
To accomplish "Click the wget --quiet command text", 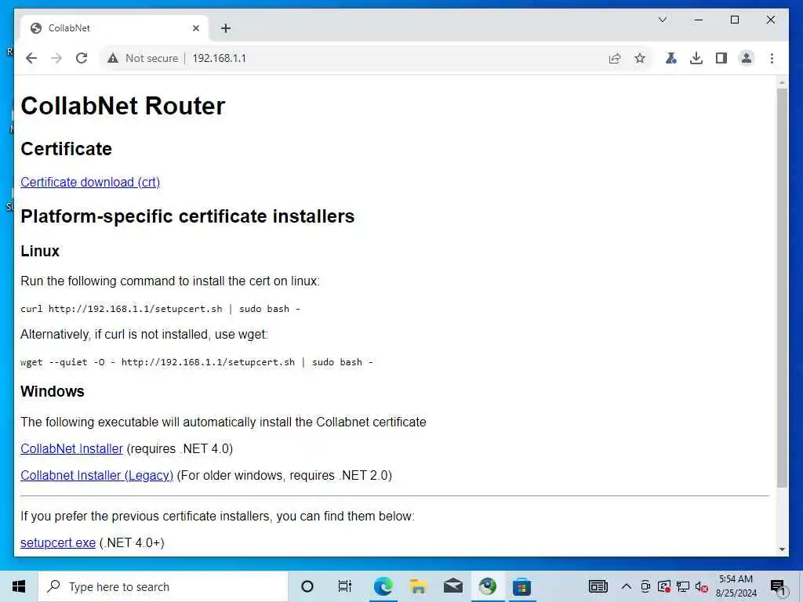I will 197,362.
